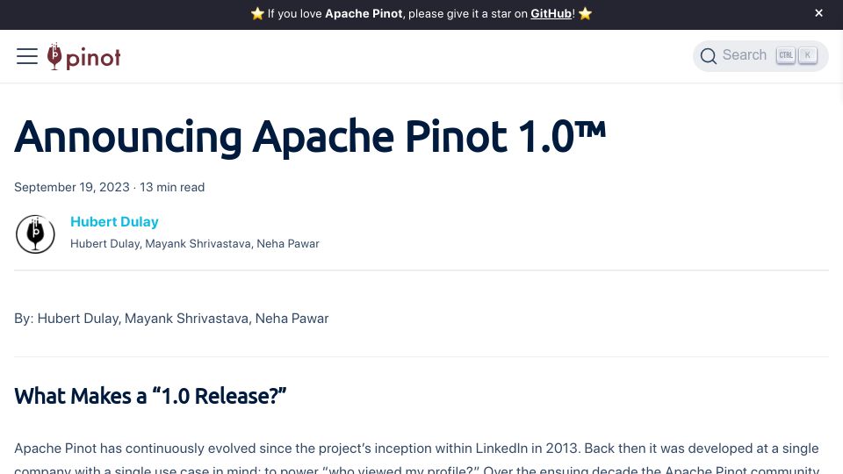Click the star emoji before 'If you love'

(x=257, y=13)
